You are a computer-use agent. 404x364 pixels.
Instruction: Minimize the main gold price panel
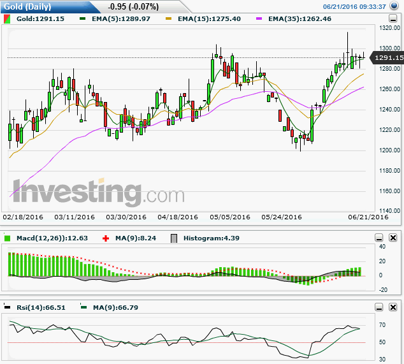pyautogui.click(x=393, y=18)
